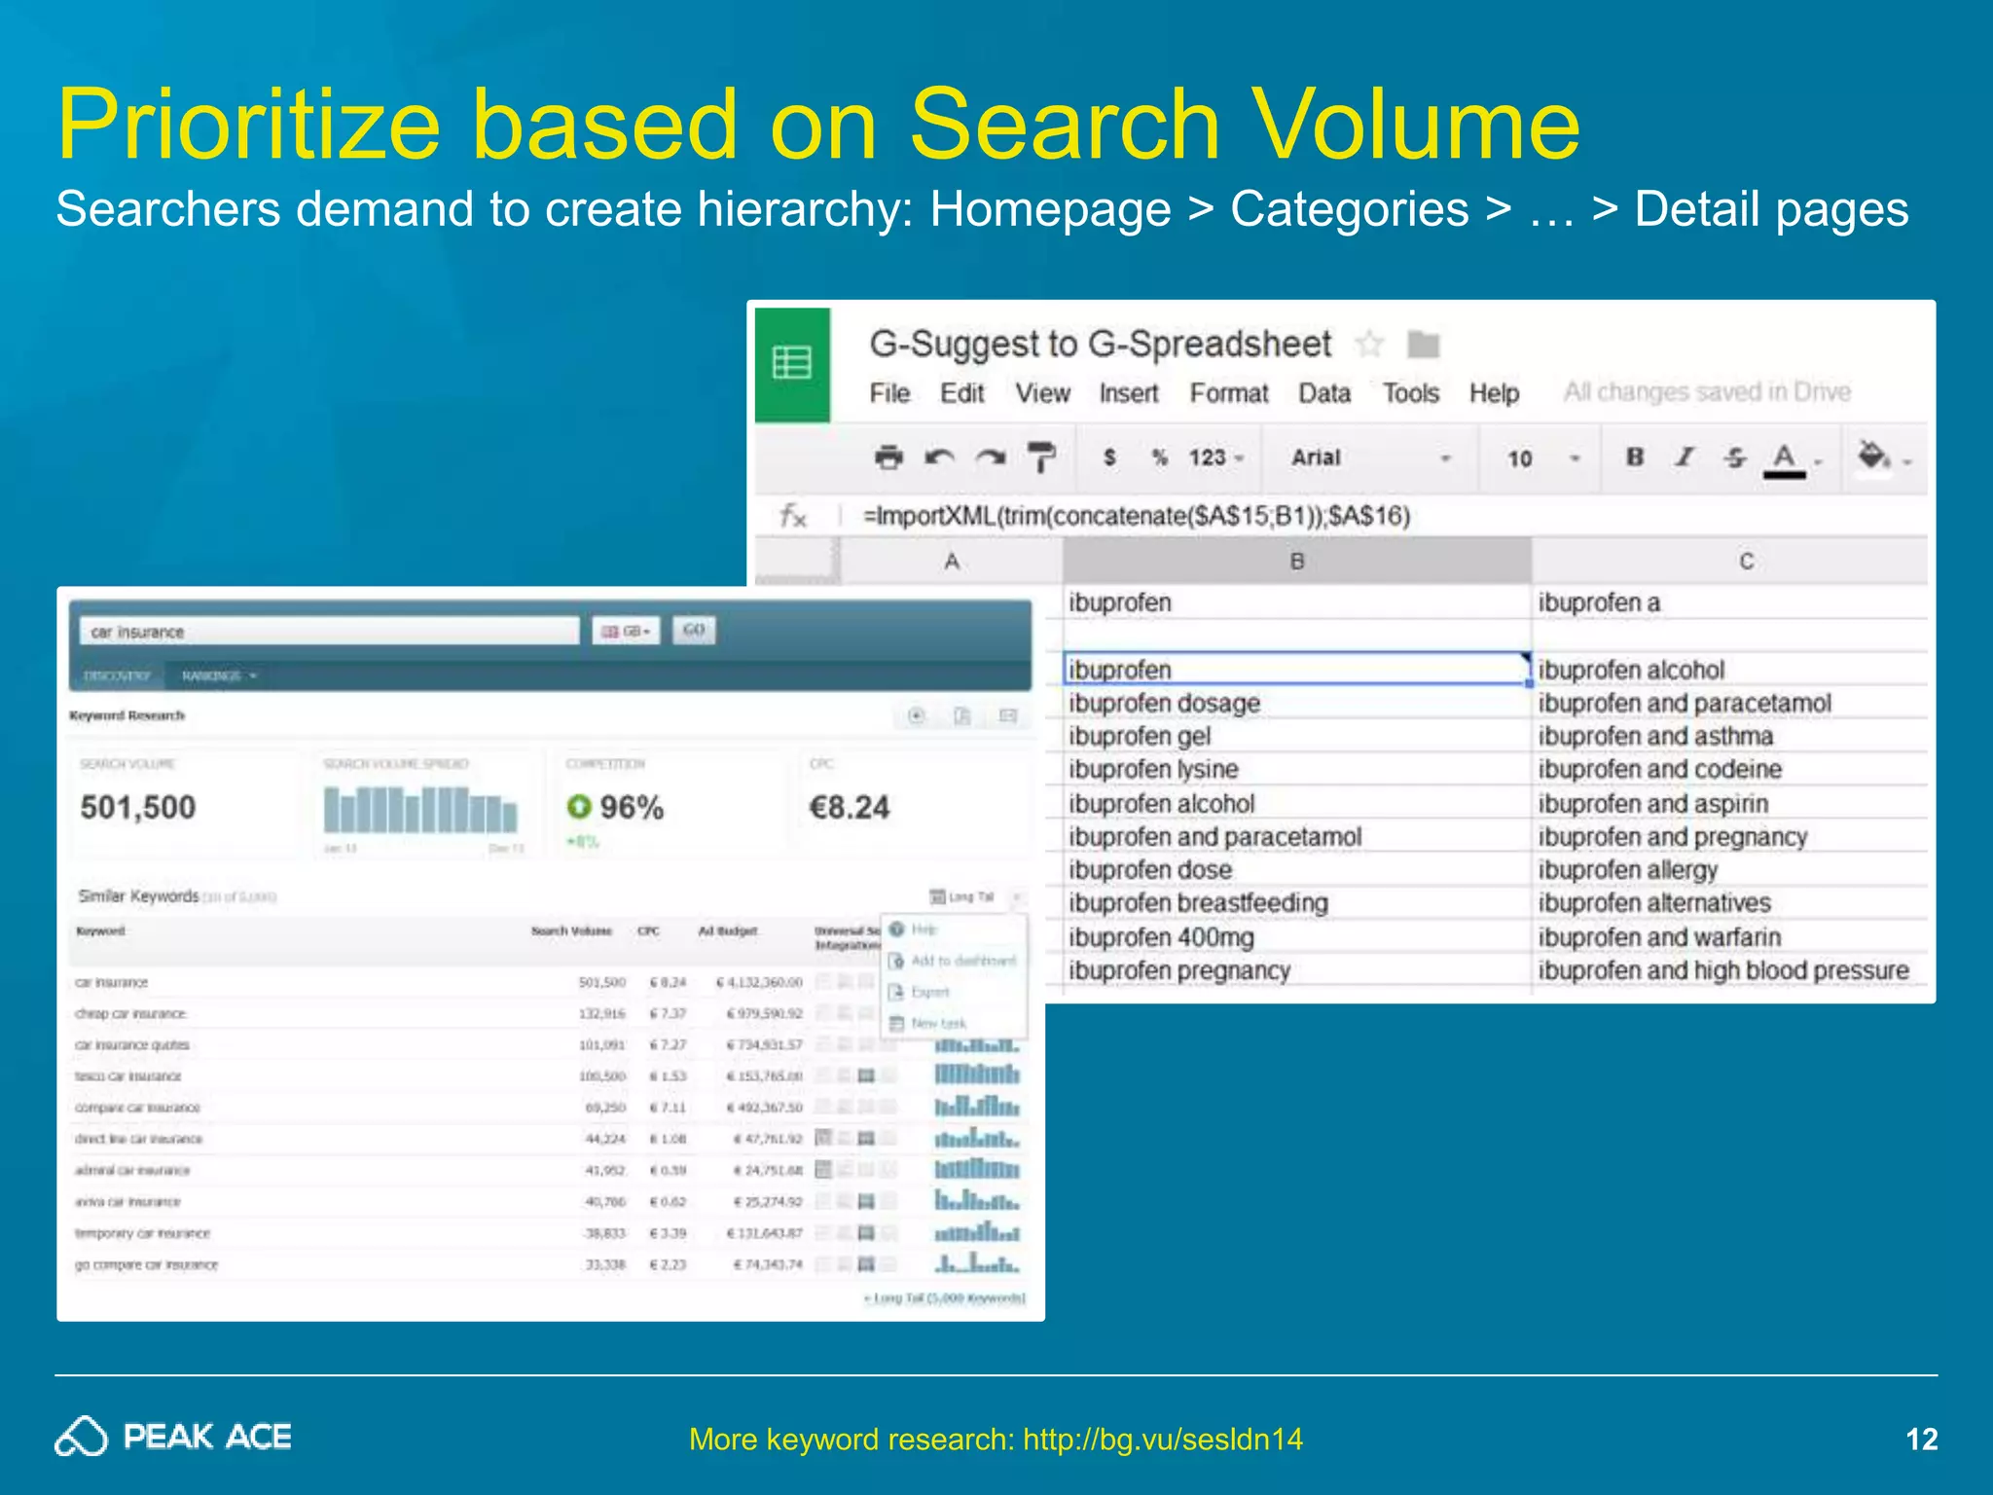Screen dimensions: 1993x1495
Task: Select cell 'ibuprofen 400mg'
Action: click(1297, 937)
